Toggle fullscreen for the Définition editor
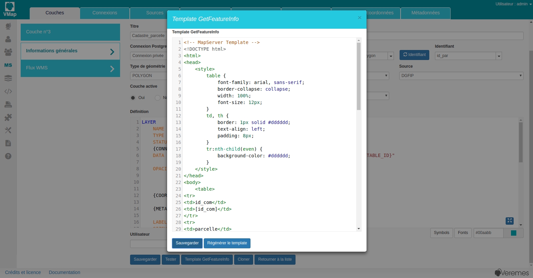 (510, 221)
